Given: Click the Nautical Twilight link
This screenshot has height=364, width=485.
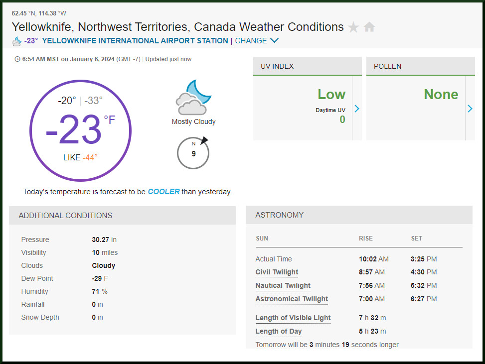Looking at the screenshot, I should [x=283, y=286].
